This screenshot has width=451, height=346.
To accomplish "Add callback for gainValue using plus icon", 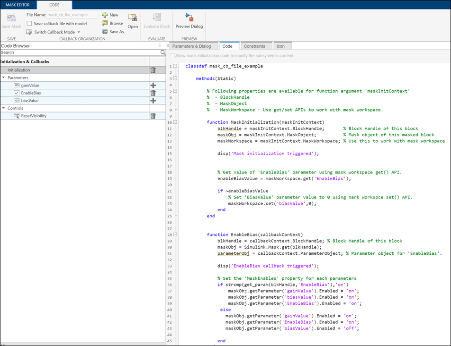I will (x=153, y=86).
